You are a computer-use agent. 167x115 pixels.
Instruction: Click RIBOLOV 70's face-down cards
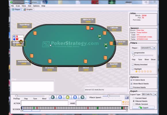(x=88, y=28)
